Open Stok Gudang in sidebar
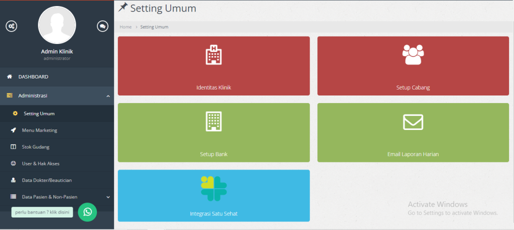This screenshot has width=514, height=230. click(x=36, y=147)
